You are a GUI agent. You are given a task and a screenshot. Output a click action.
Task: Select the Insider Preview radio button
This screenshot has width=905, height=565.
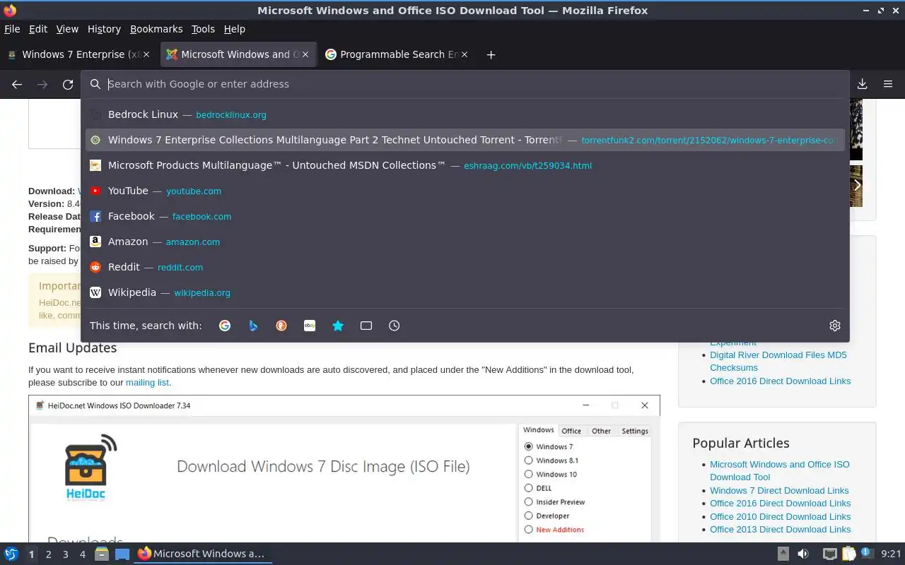[x=528, y=502]
